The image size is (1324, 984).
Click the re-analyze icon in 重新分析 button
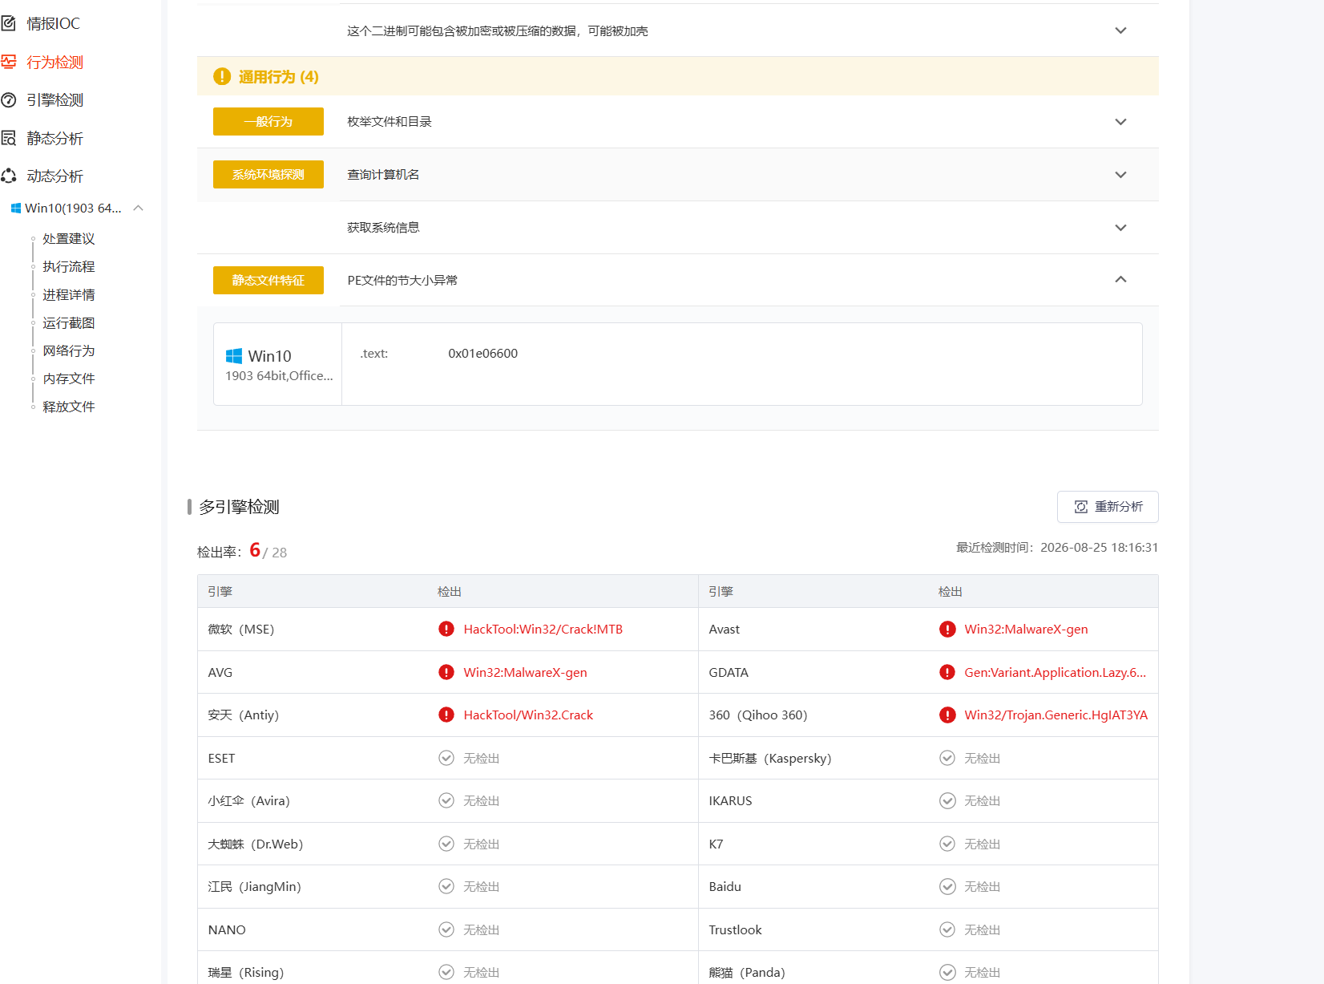[x=1081, y=507]
